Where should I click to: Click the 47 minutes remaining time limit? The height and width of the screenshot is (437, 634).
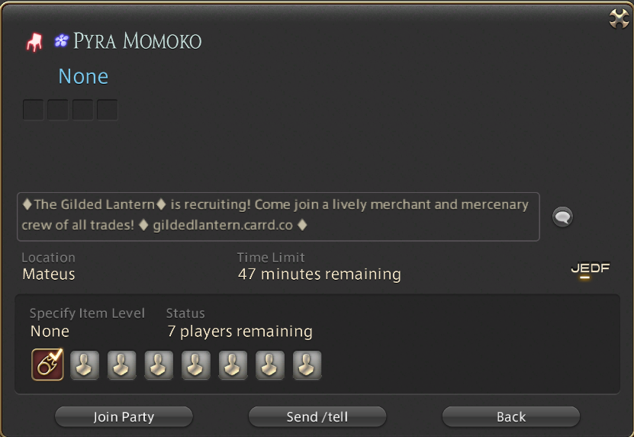click(x=320, y=274)
